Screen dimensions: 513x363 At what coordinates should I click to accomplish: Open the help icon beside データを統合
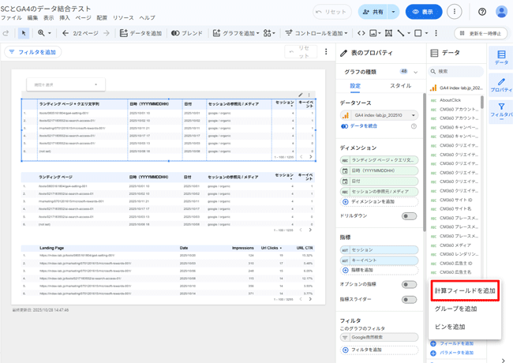[x=414, y=126]
